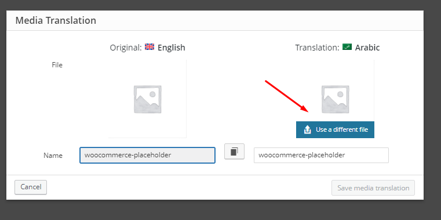The width and height of the screenshot is (441, 220).
Task: Click the 'Original:' heading text
Action: click(126, 48)
